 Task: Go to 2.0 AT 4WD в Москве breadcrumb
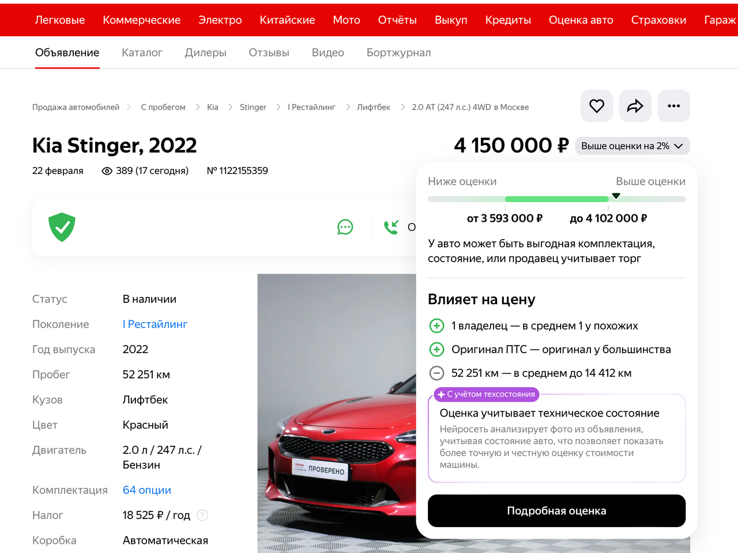(470, 107)
